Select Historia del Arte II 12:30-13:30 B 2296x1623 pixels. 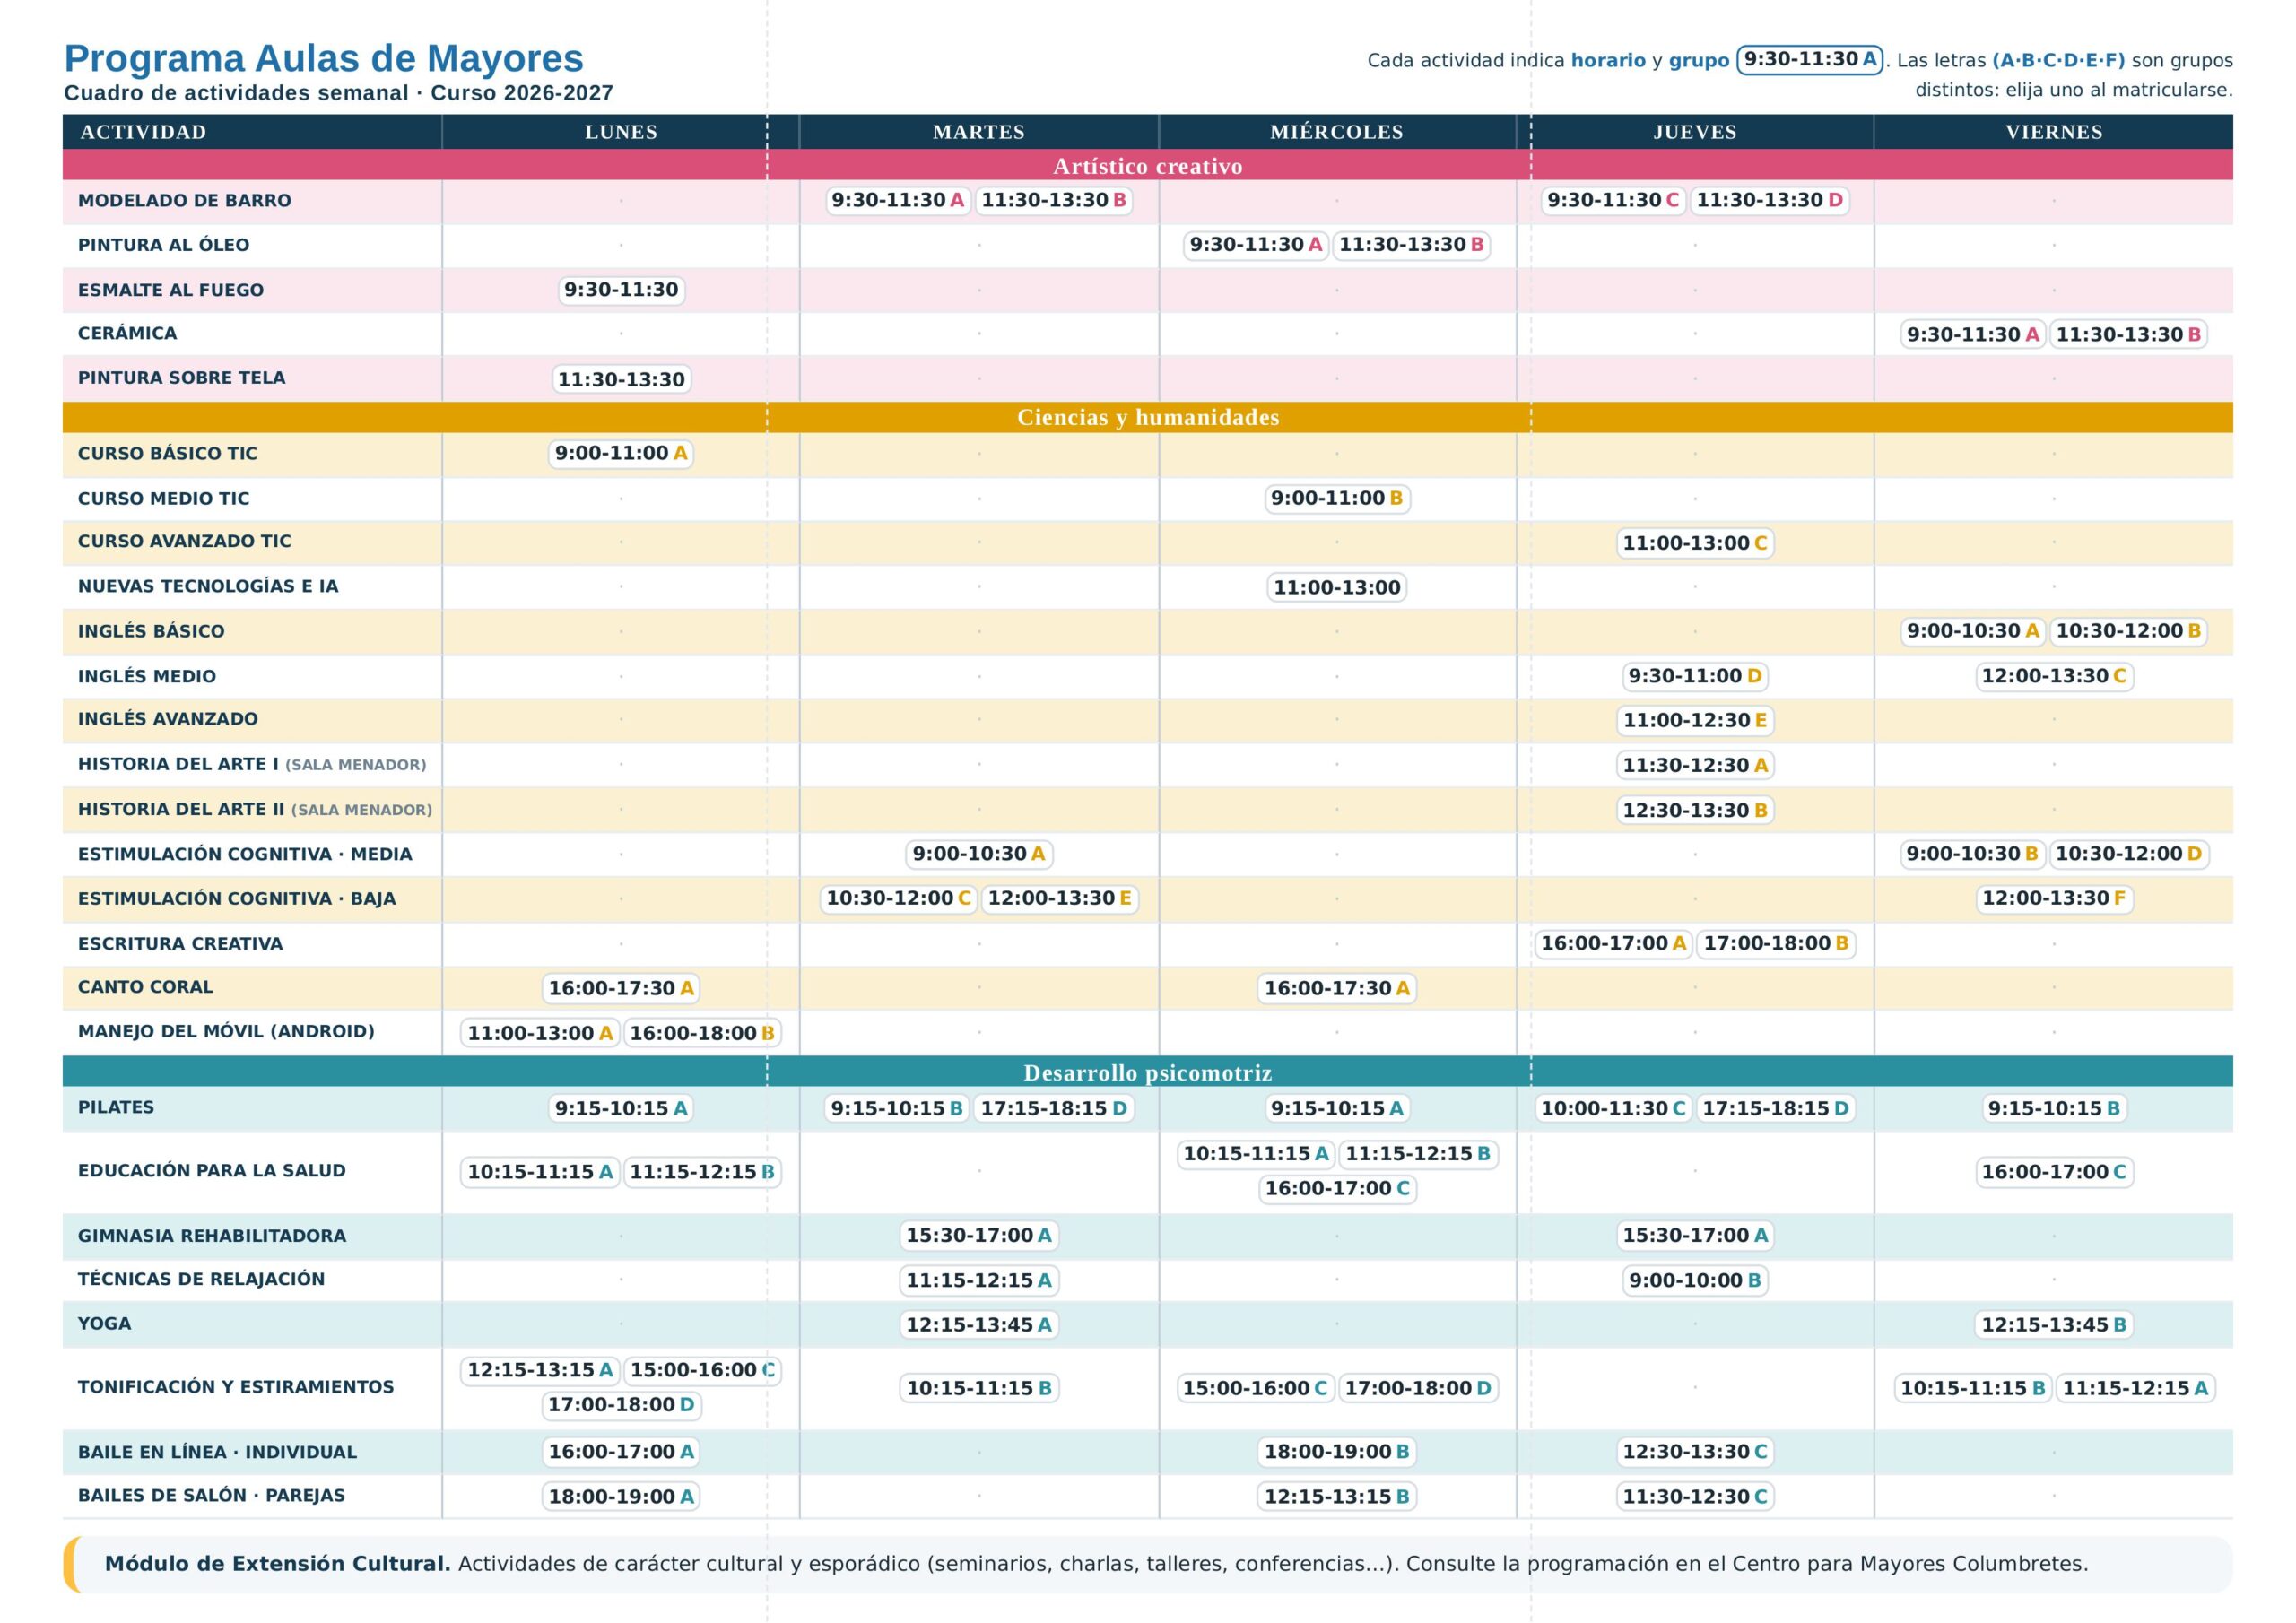point(1695,810)
